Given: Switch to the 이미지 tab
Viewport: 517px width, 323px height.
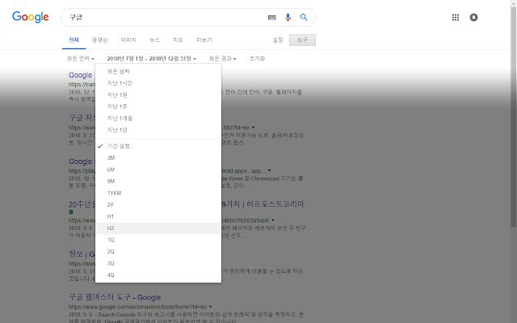Looking at the screenshot, I should point(128,40).
